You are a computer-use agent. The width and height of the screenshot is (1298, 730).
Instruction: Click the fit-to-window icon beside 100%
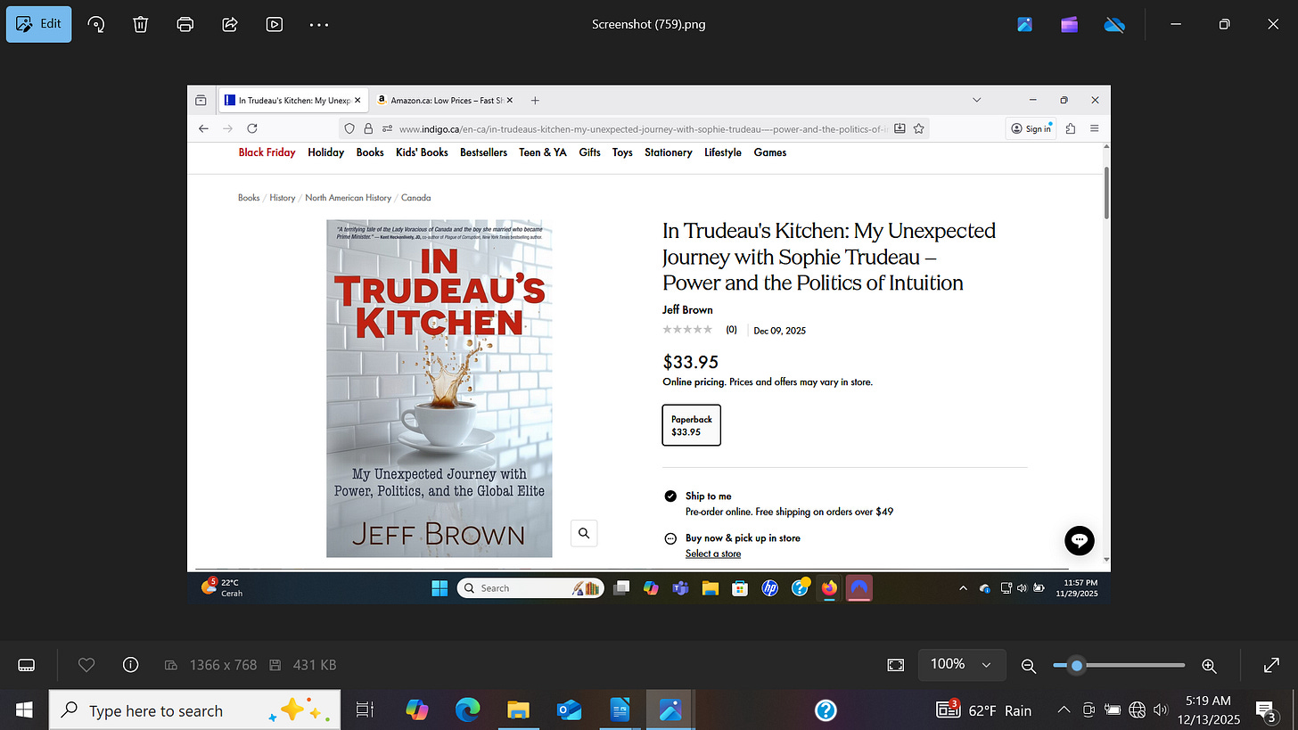click(x=896, y=665)
